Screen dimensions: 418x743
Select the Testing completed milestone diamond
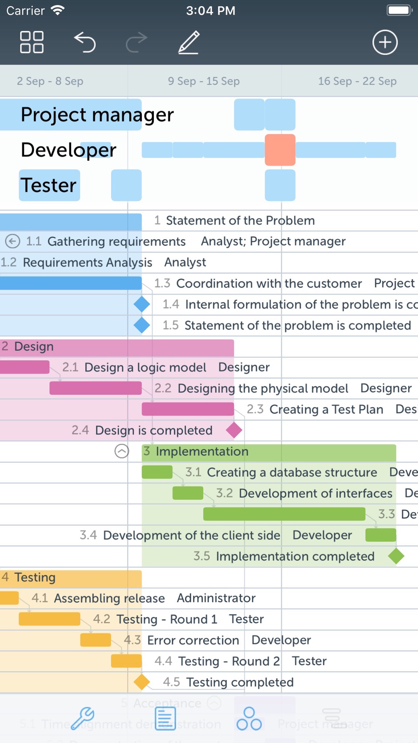point(142,682)
